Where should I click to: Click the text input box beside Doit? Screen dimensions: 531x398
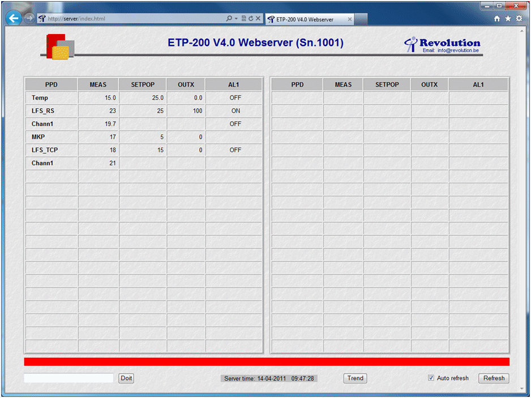tap(68, 378)
